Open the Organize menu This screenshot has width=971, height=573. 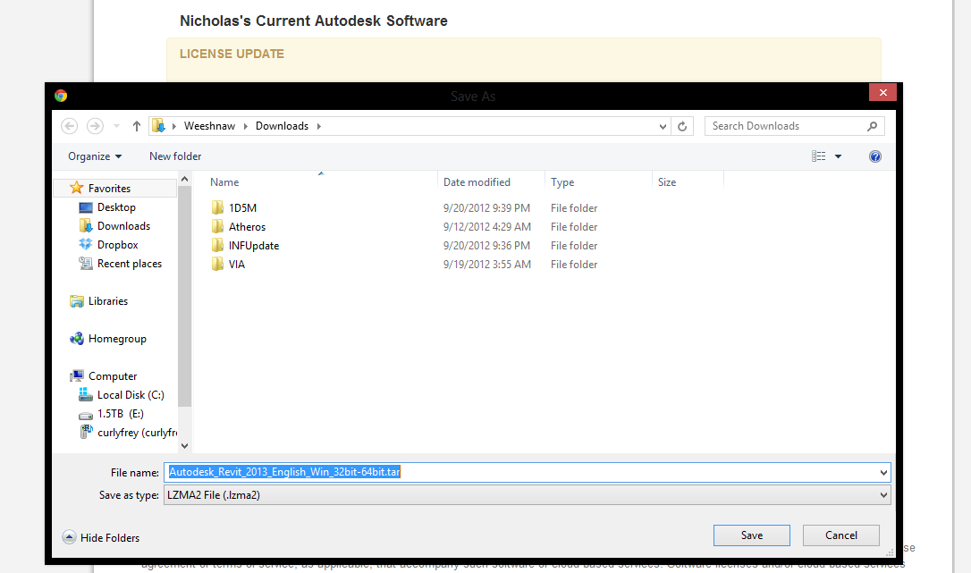tap(95, 156)
